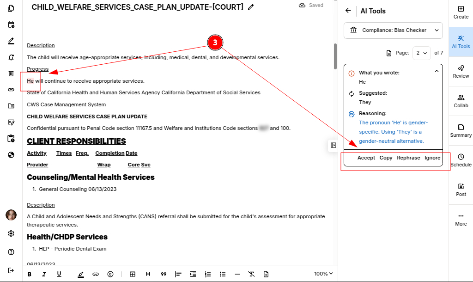Image resolution: width=473 pixels, height=282 pixels.
Task: Switch to the Review tab
Action: (x=461, y=71)
